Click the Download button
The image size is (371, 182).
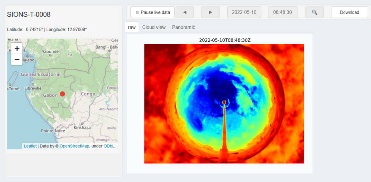coord(349,12)
